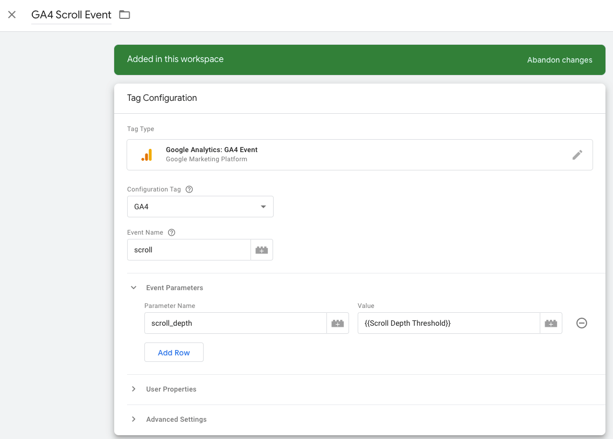
Task: Close the tag editor with X icon
Action: pos(12,15)
